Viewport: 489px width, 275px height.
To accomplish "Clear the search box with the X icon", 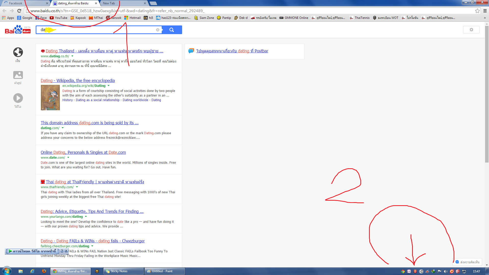I will [x=158, y=30].
